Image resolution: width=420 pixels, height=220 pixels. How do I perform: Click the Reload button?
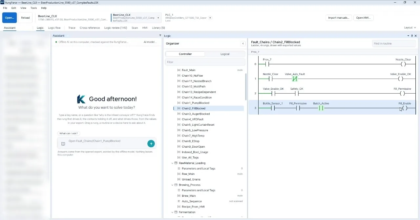25,18
